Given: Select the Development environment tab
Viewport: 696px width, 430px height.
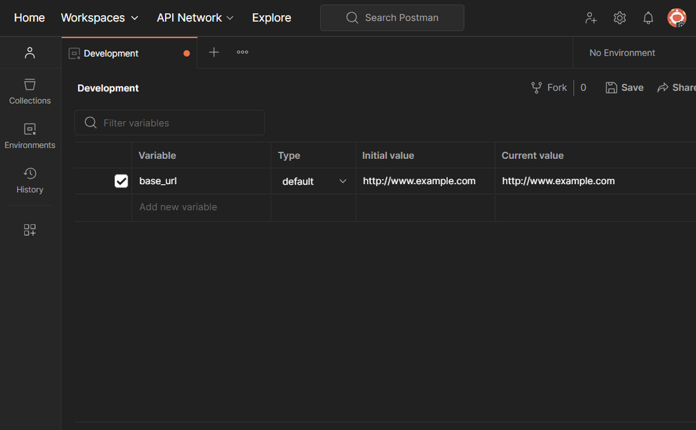Looking at the screenshot, I should (111, 53).
